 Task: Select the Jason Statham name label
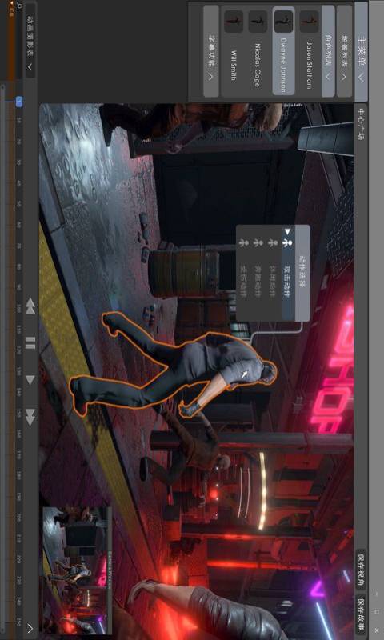tap(310, 65)
